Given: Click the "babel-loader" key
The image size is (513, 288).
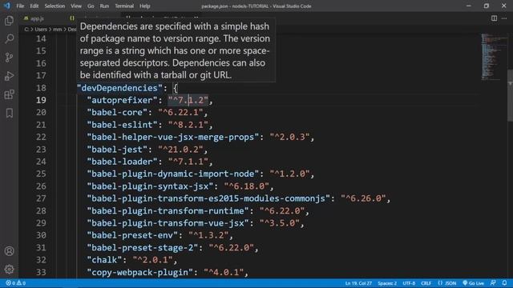Looking at the screenshot, I should 122,162.
